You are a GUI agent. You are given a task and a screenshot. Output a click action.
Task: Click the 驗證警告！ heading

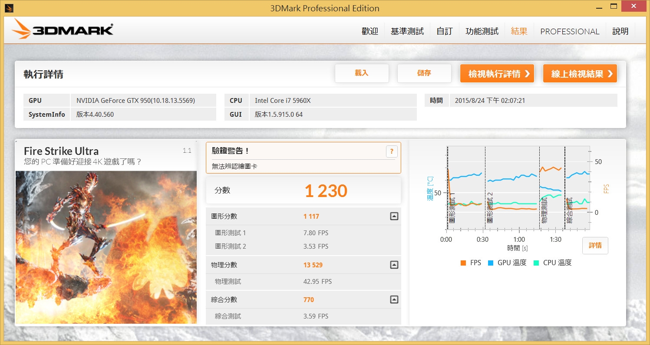pos(231,151)
